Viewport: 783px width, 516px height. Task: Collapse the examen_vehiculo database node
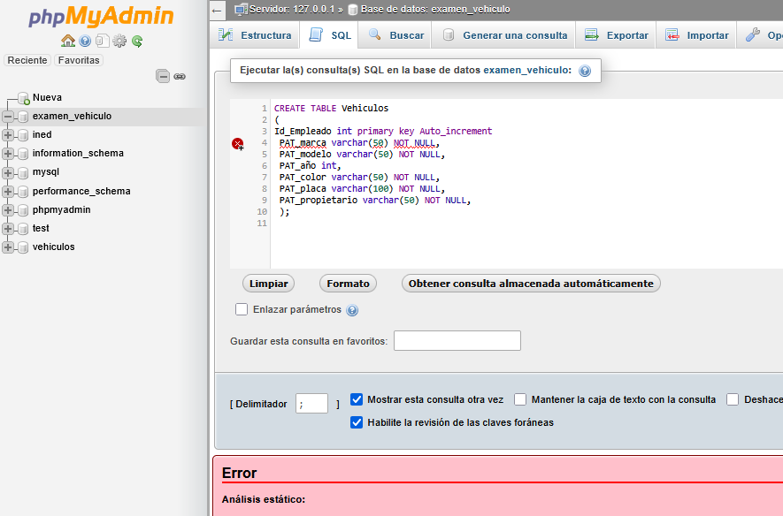coord(9,117)
